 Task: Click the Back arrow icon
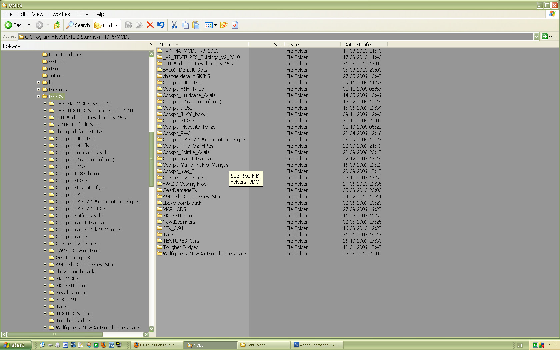8,25
